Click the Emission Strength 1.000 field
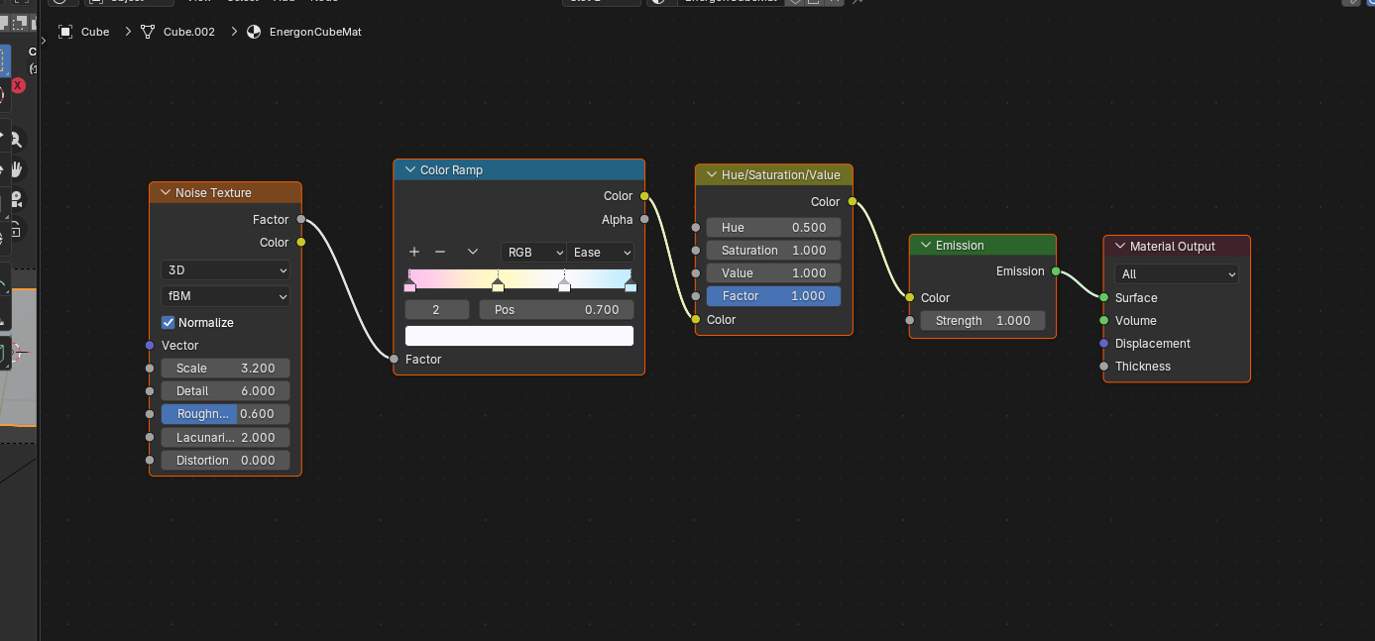Image resolution: width=1375 pixels, height=641 pixels. (x=982, y=321)
